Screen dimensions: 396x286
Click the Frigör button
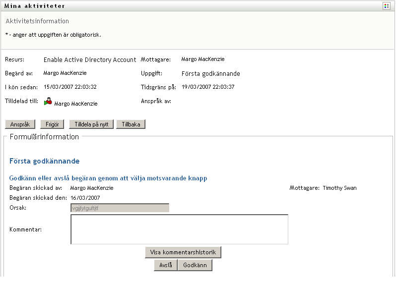[52, 124]
